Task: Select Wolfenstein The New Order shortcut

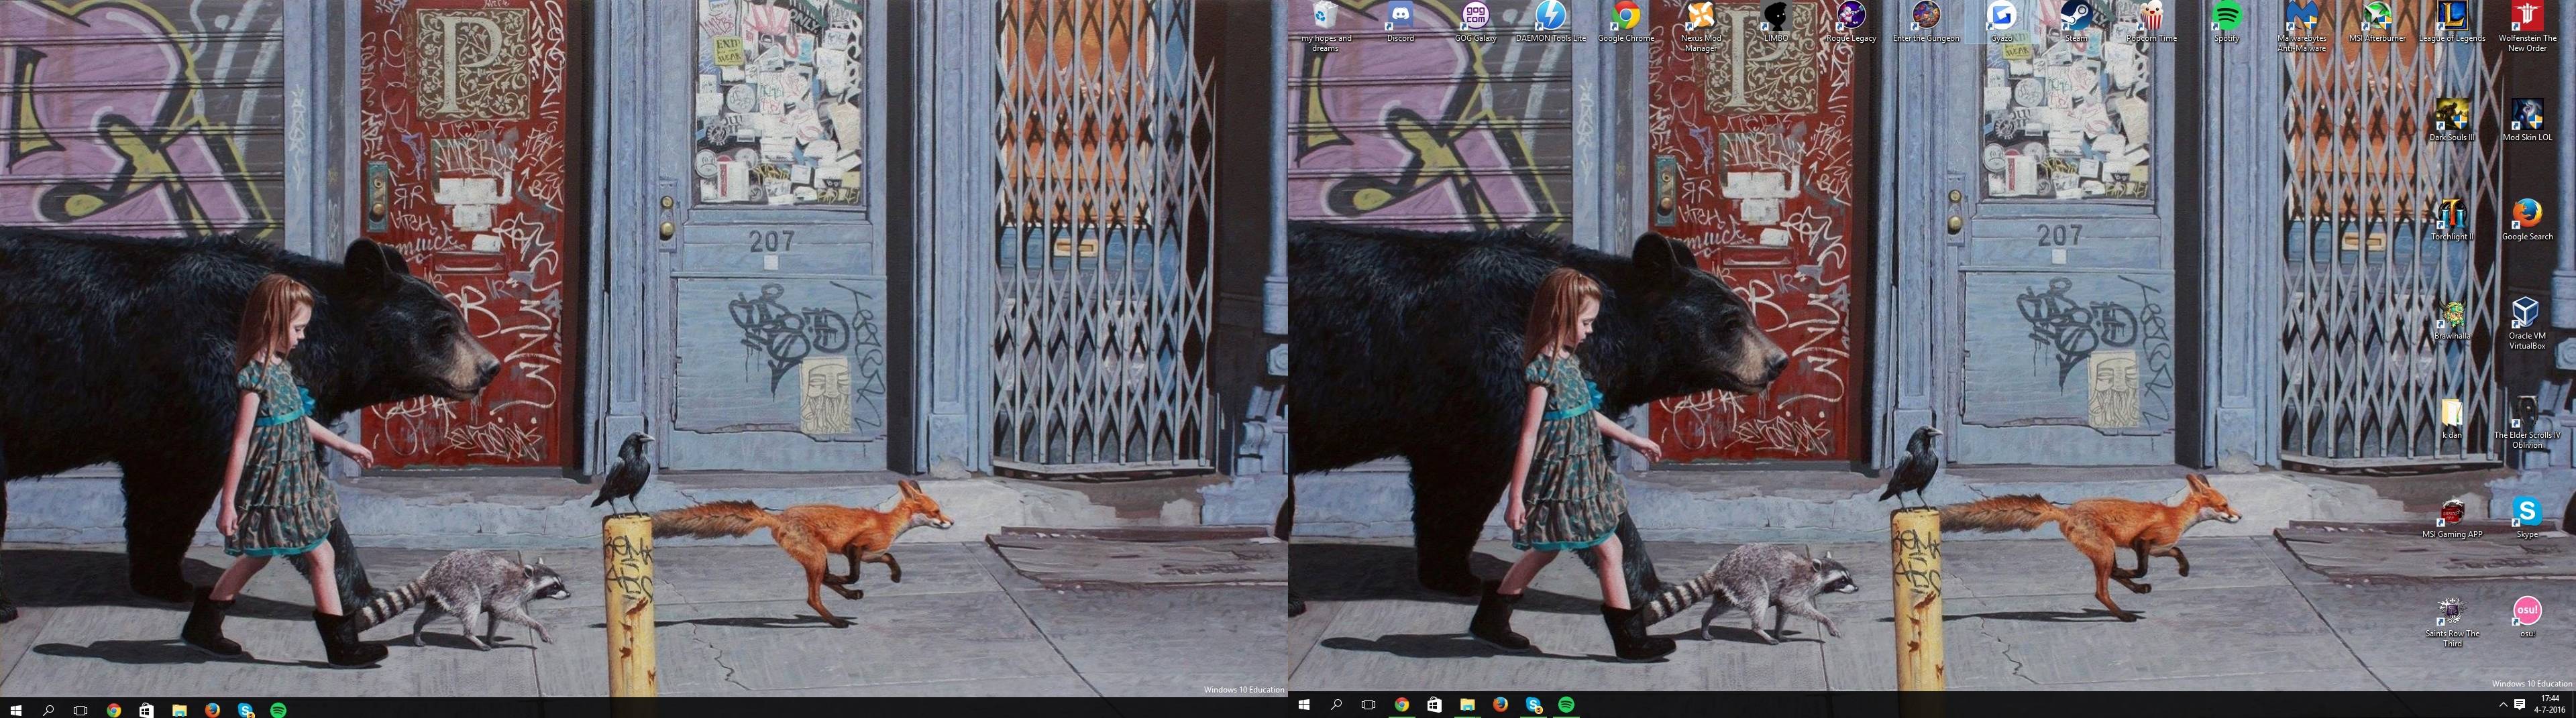Action: tap(2527, 27)
